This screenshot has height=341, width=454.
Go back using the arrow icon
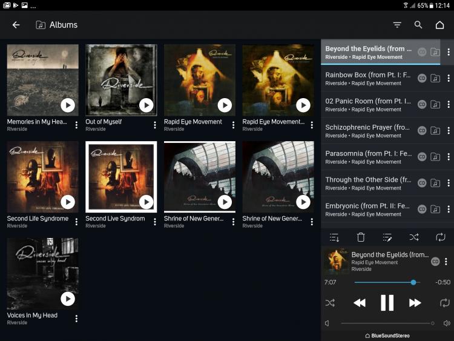(x=16, y=25)
